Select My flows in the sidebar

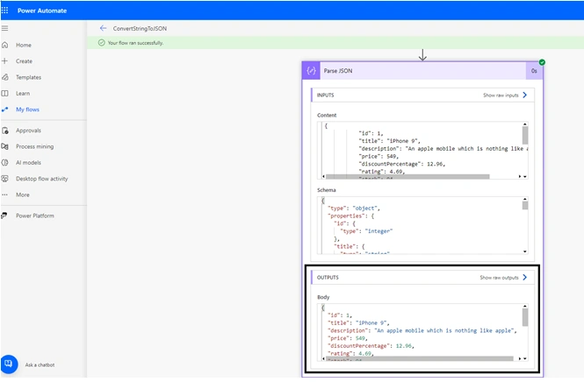pos(27,110)
